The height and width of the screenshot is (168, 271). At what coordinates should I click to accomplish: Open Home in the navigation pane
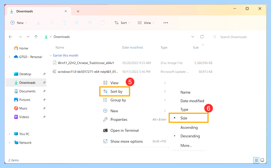point(21,48)
